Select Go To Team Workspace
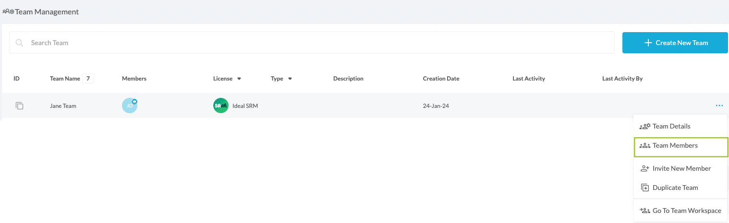The height and width of the screenshot is (223, 729). click(x=686, y=211)
